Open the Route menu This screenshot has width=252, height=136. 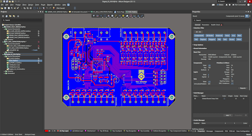point(43,5)
